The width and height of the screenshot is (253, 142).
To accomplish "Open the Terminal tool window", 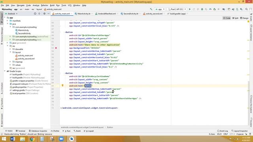I will click(x=21, y=131).
